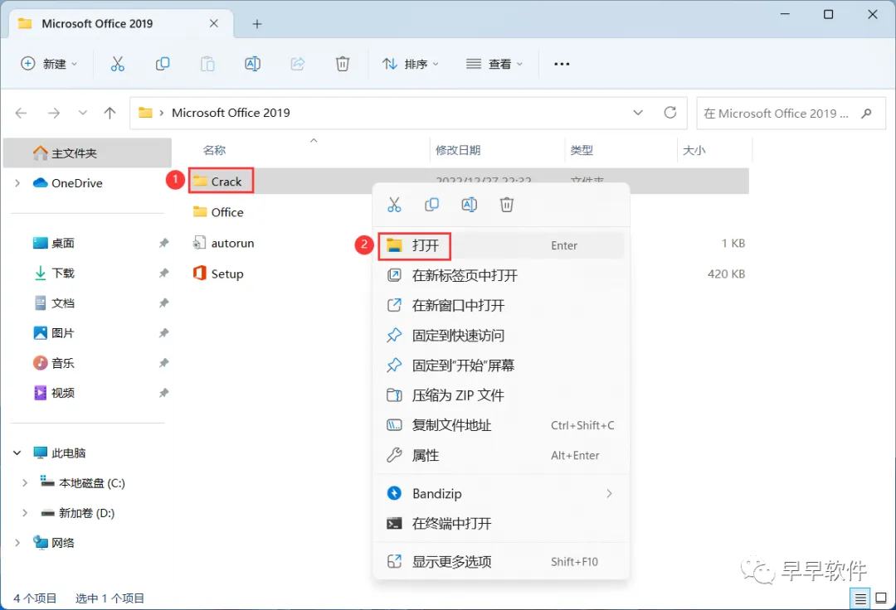Viewport: 896px width, 610px height.
Task: Click the Refresh button next to the address bar
Action: coord(670,113)
